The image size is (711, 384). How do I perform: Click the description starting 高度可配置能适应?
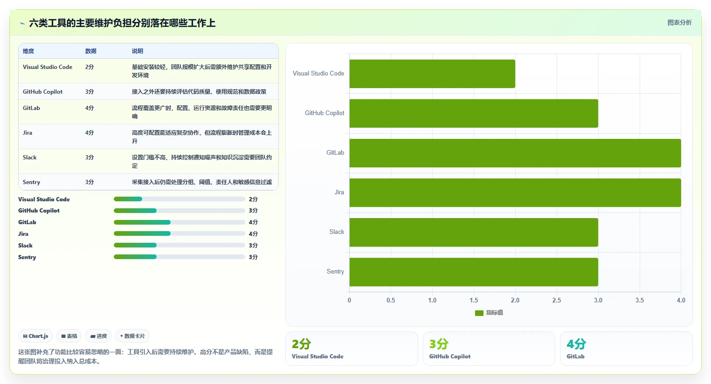tap(202, 137)
